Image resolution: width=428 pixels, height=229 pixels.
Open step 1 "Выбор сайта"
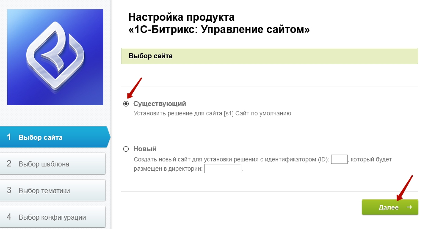(x=55, y=137)
